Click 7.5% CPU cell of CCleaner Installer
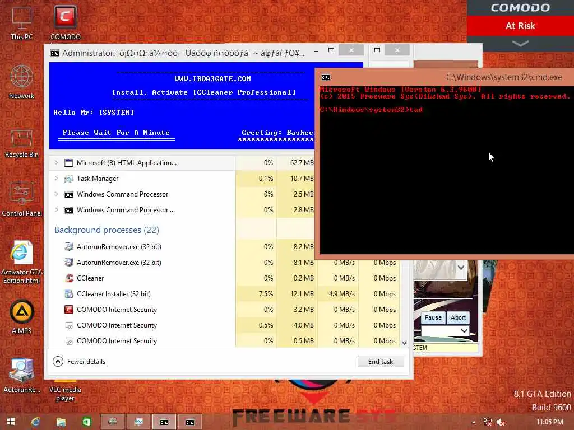This screenshot has height=430, width=574. pyautogui.click(x=256, y=294)
